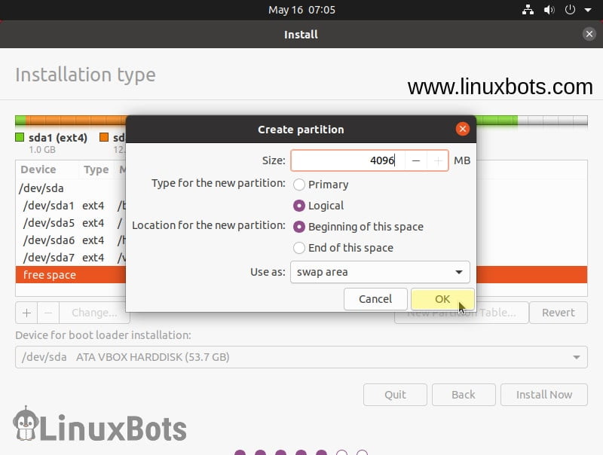603x455 pixels.
Task: Click the green sda1 partition color square
Action: [x=19, y=138]
